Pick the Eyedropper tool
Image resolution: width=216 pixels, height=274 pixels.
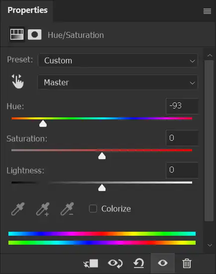pyautogui.click(x=18, y=209)
